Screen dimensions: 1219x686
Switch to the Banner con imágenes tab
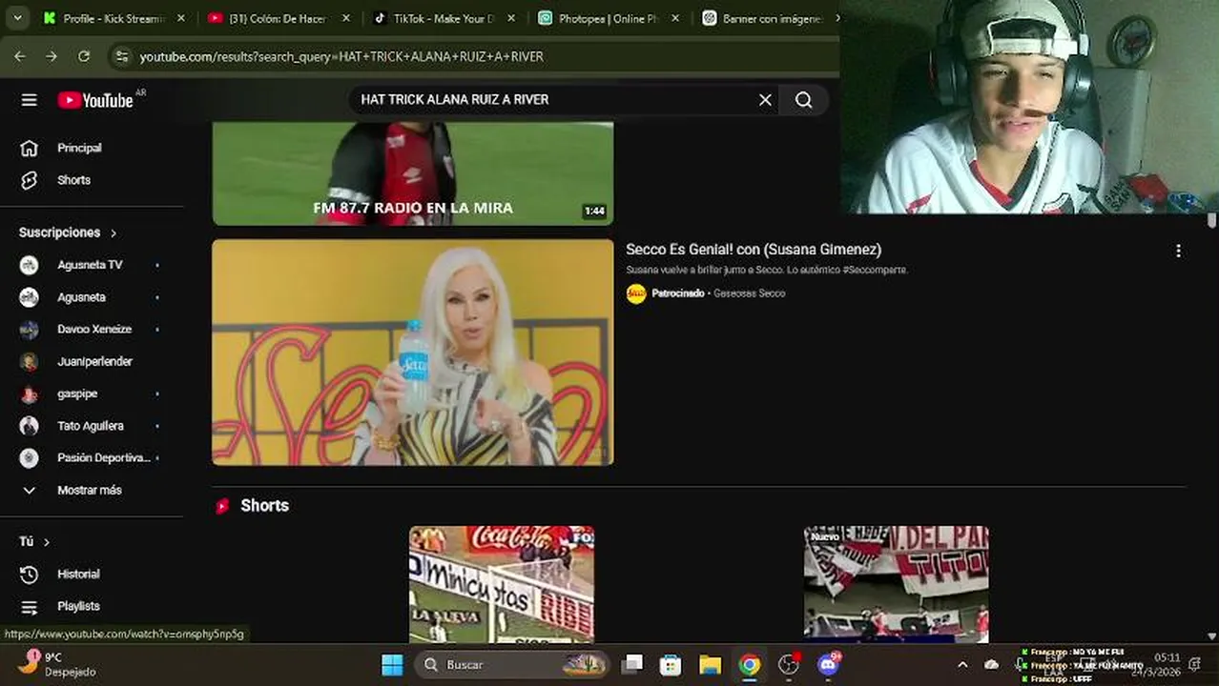coord(763,18)
